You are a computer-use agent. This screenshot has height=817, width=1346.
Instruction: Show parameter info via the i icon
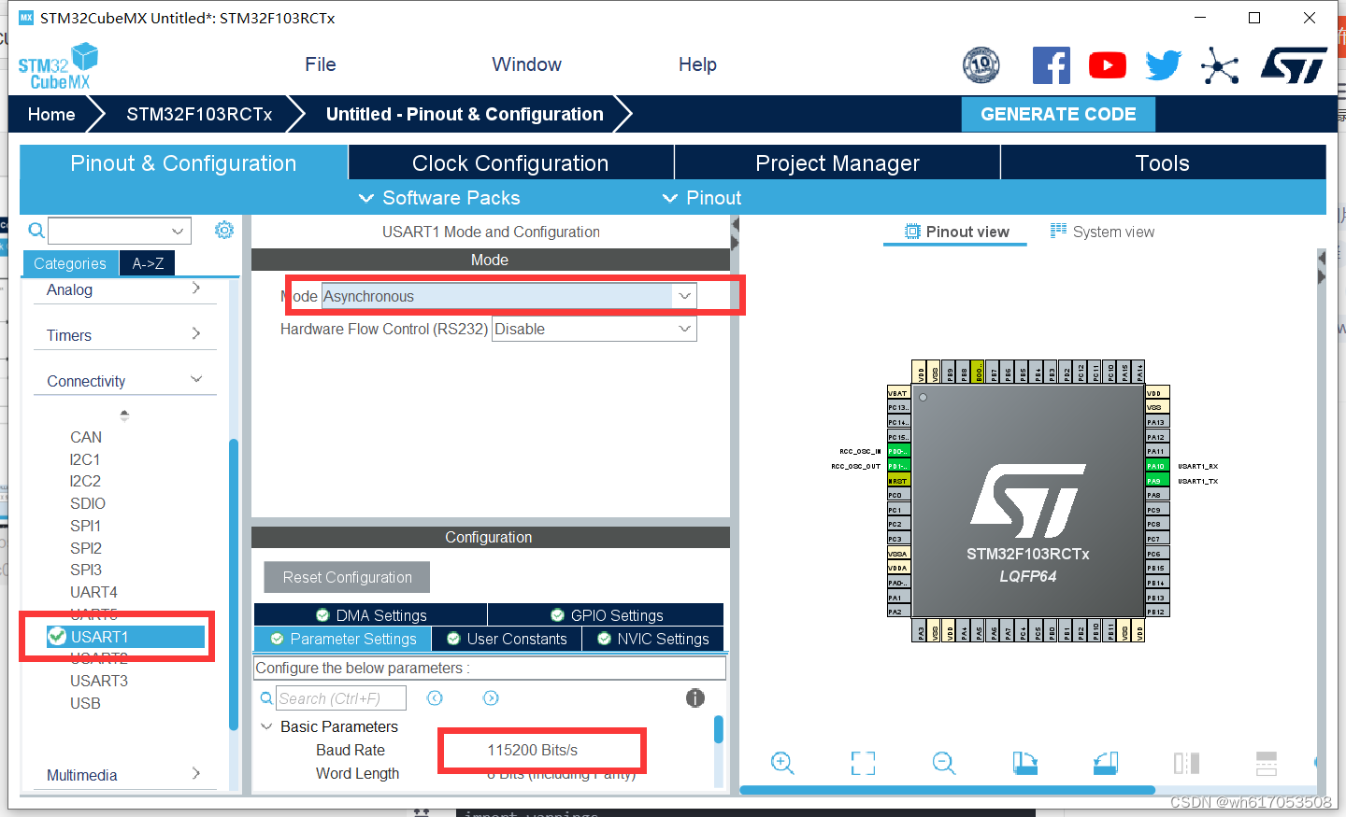coord(694,697)
